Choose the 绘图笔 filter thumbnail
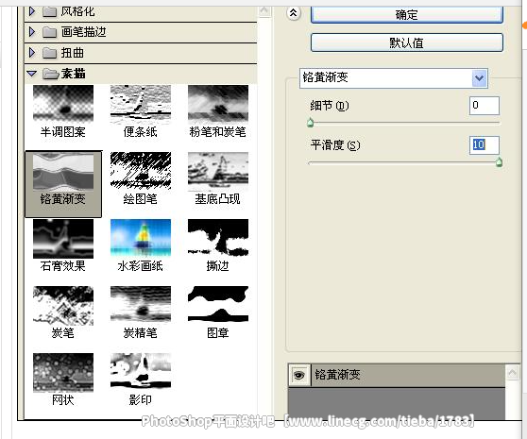 tap(141, 170)
